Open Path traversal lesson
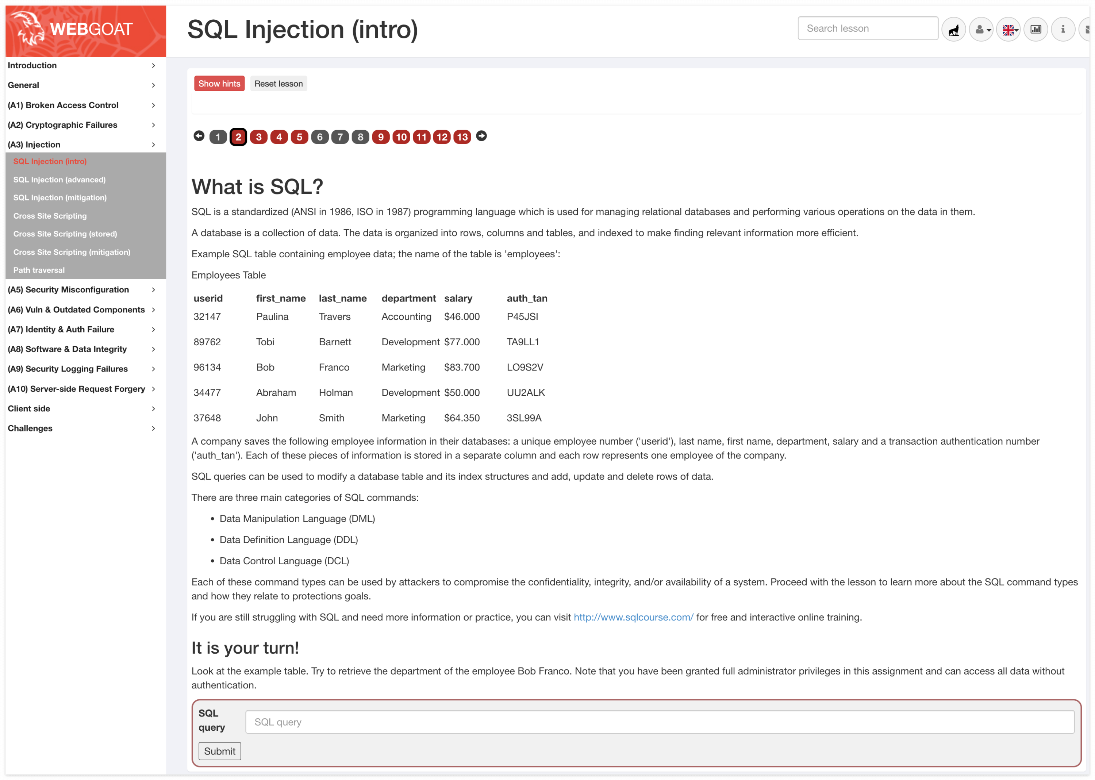Viewport: 1095px width, 780px height. coord(39,270)
